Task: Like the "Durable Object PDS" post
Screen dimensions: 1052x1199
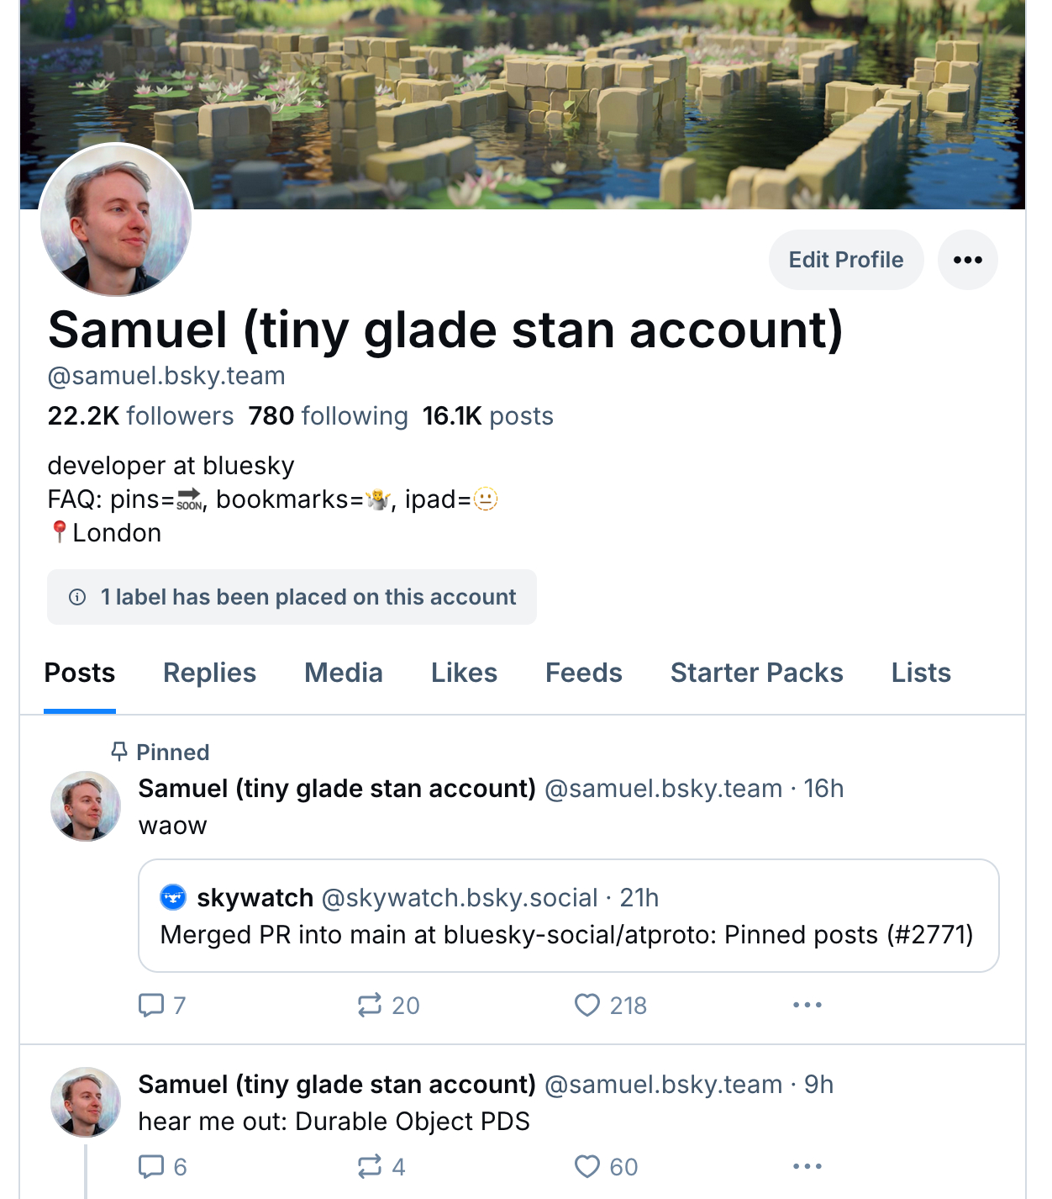Action: 587,1166
